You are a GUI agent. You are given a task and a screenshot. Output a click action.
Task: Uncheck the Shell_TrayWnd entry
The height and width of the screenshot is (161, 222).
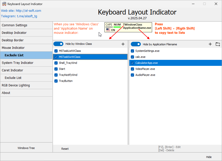tap(56, 63)
